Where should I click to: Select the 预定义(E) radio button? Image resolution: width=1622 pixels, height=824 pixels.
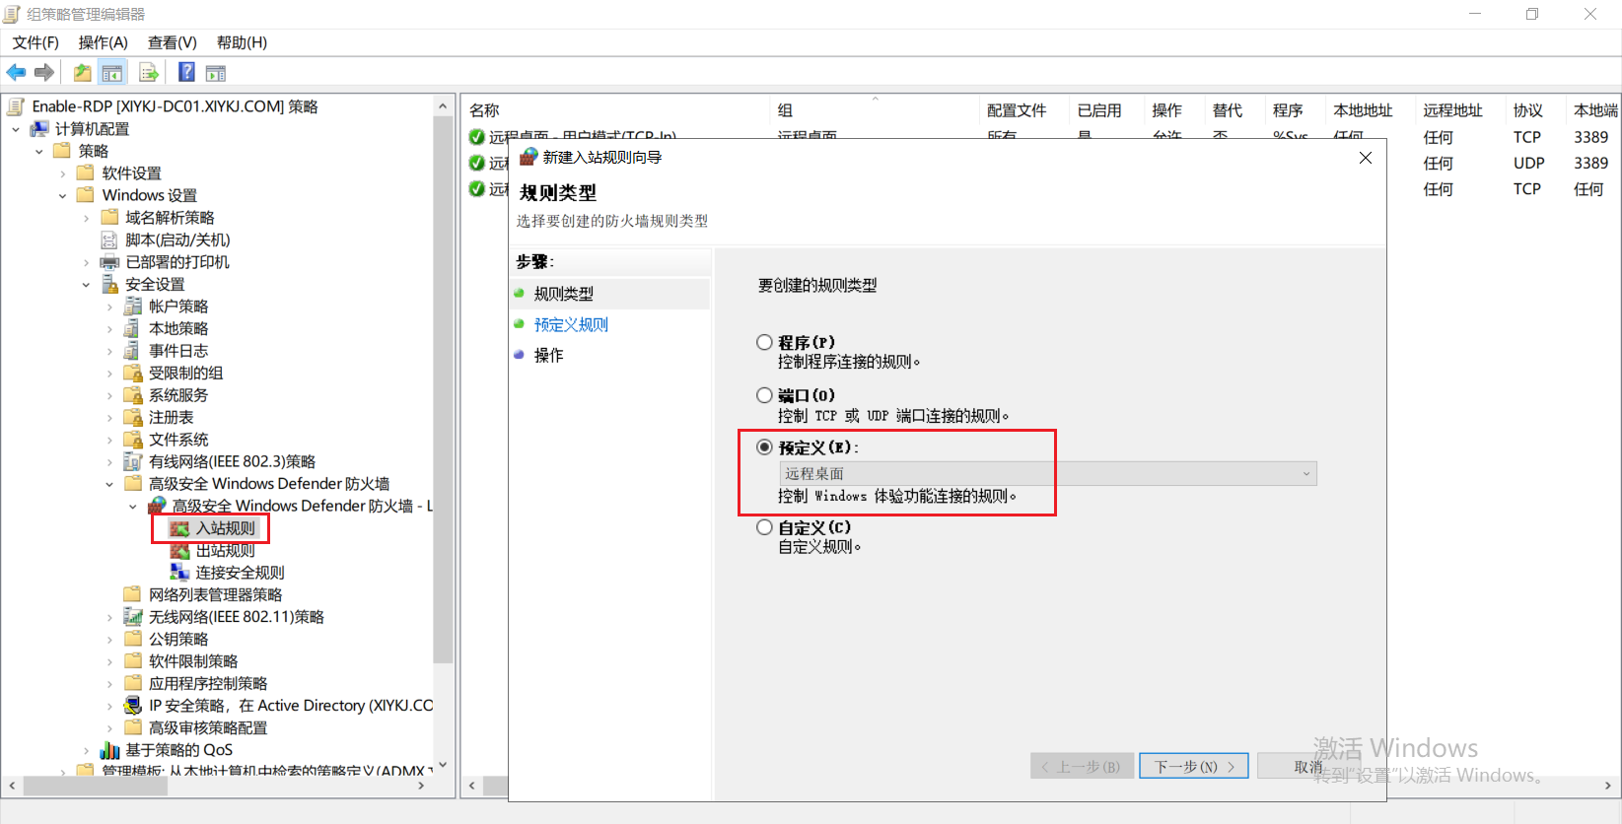(764, 446)
